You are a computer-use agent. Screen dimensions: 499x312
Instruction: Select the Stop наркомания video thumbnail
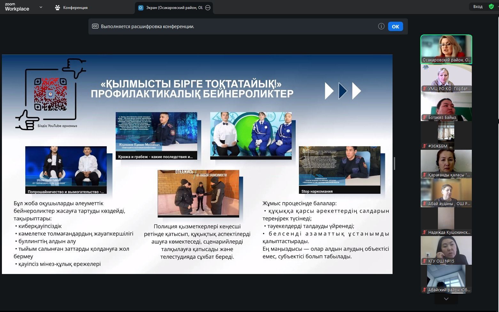tap(339, 170)
